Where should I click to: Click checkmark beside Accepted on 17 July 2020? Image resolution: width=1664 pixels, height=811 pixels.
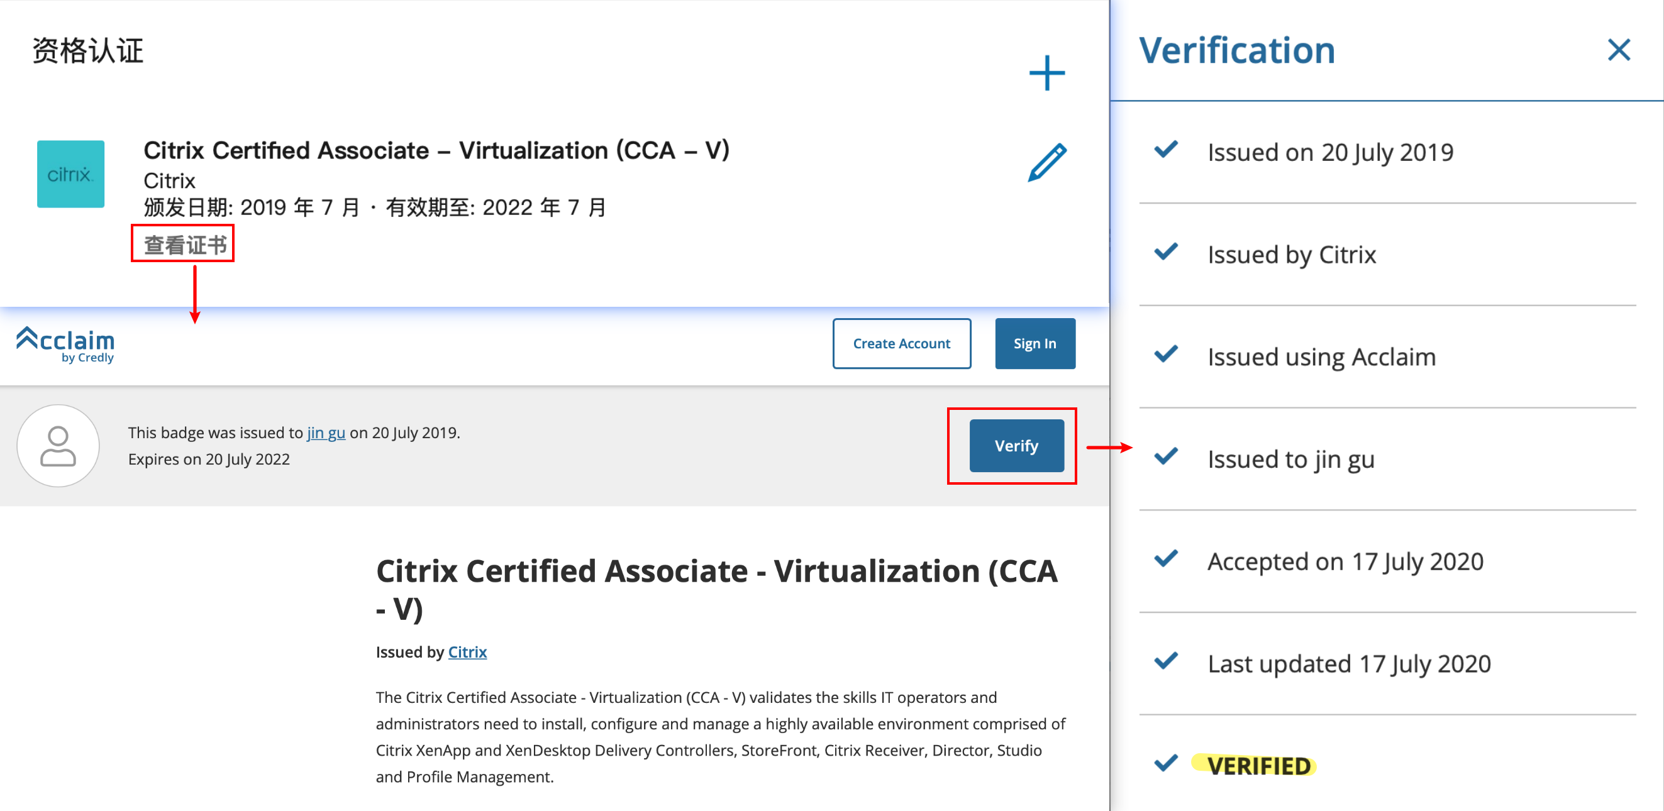click(x=1165, y=558)
